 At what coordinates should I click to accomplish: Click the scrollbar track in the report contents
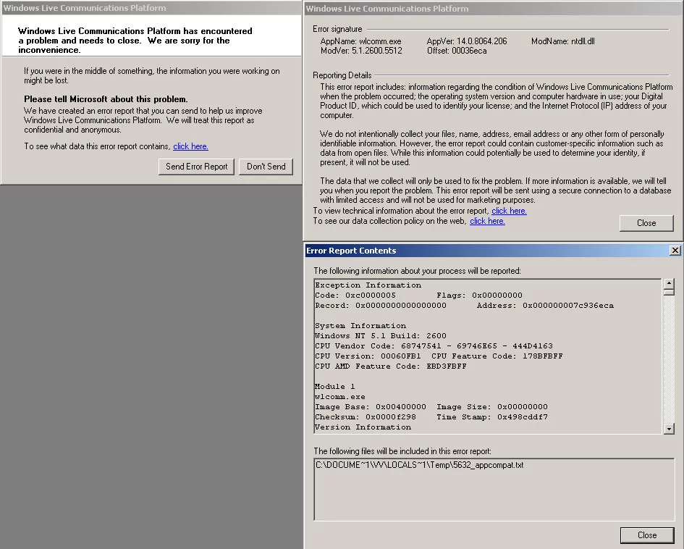(669, 359)
